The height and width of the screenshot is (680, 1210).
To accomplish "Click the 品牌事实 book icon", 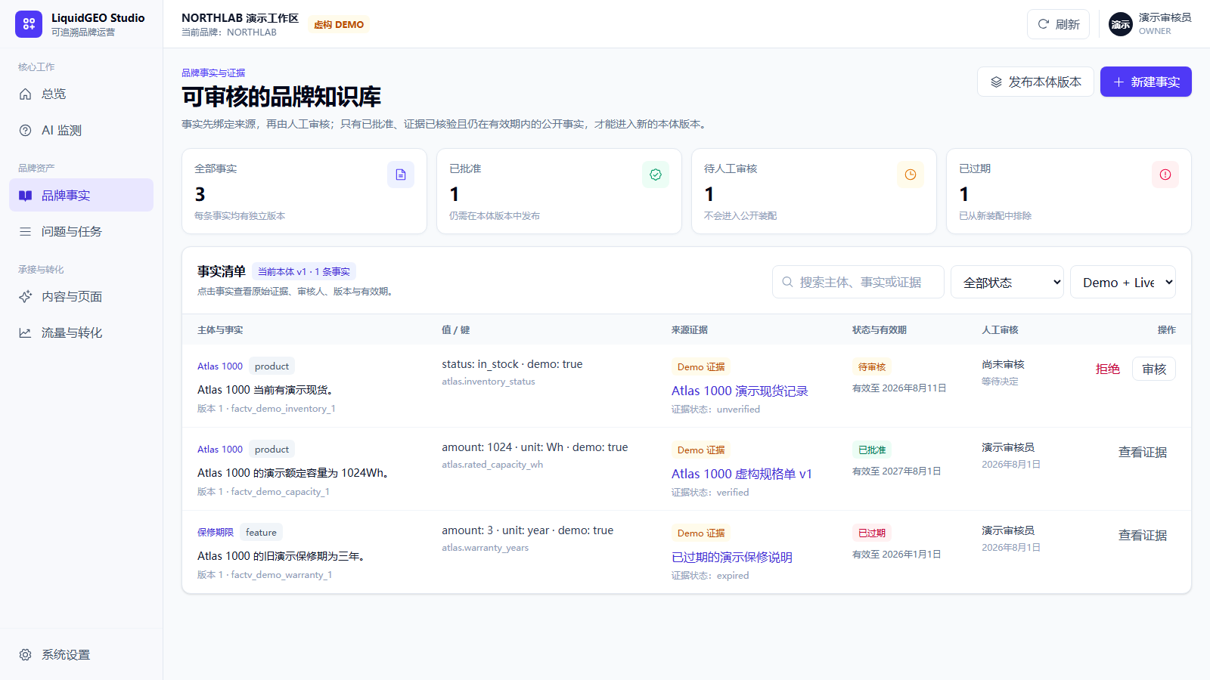I will click(x=25, y=195).
